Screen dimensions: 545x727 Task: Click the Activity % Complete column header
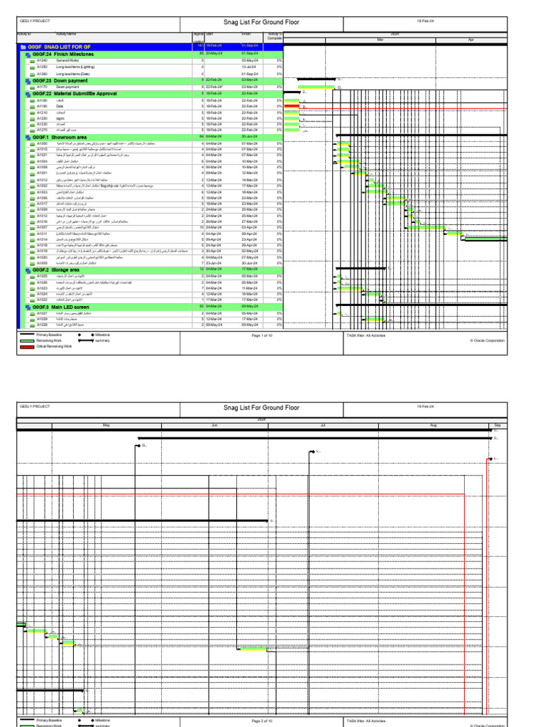click(275, 36)
